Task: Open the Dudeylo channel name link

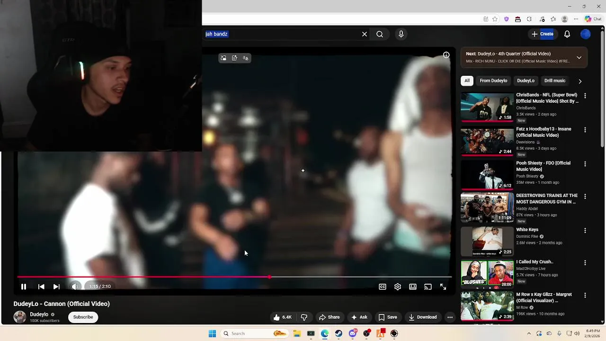Action: click(x=39, y=314)
